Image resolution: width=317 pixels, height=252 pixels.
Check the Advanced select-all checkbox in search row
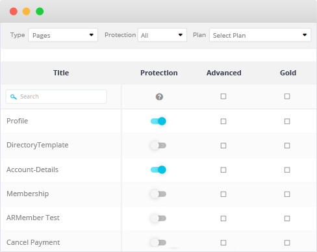point(223,96)
